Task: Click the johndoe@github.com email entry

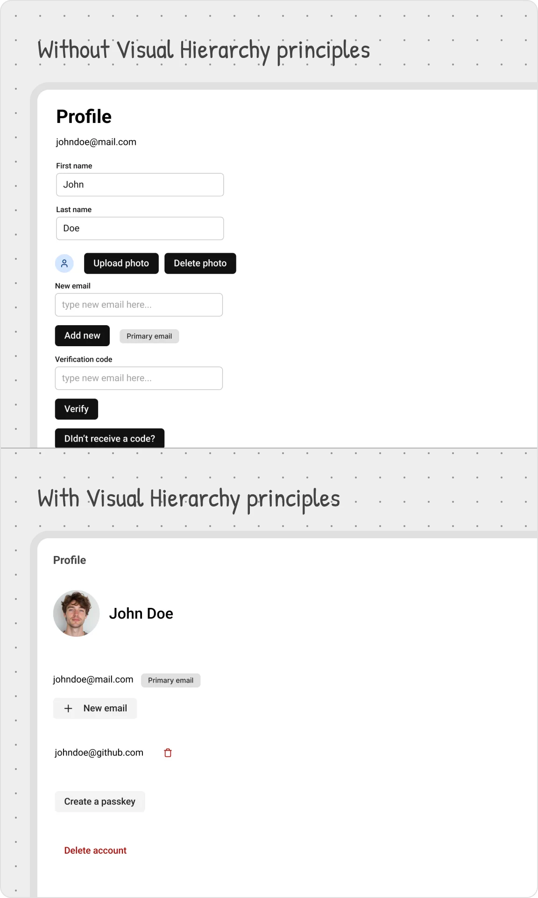Action: coord(99,753)
